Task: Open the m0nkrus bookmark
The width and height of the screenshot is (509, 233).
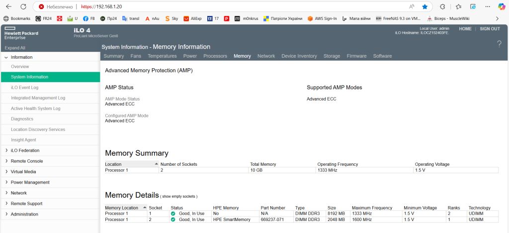Action: tap(247, 18)
